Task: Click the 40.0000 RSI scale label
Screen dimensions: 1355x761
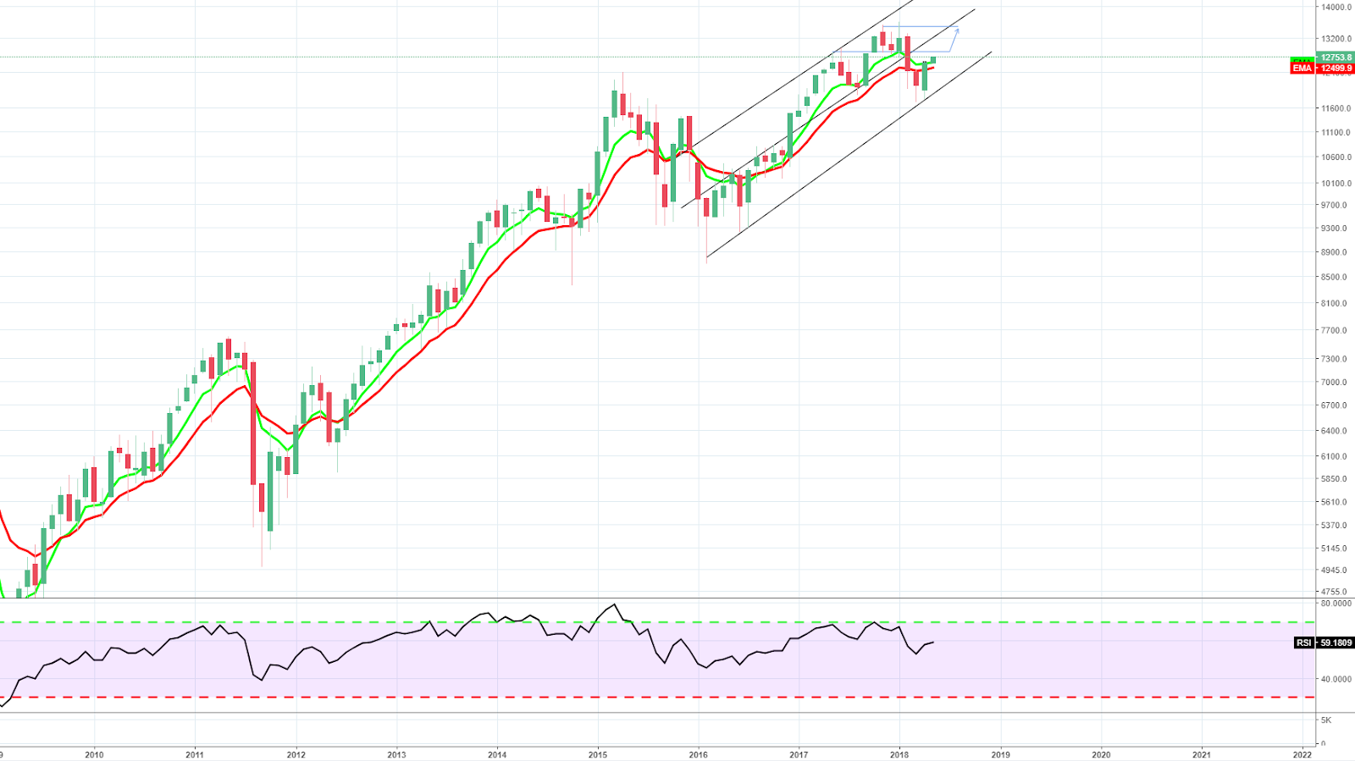Action: (1336, 679)
